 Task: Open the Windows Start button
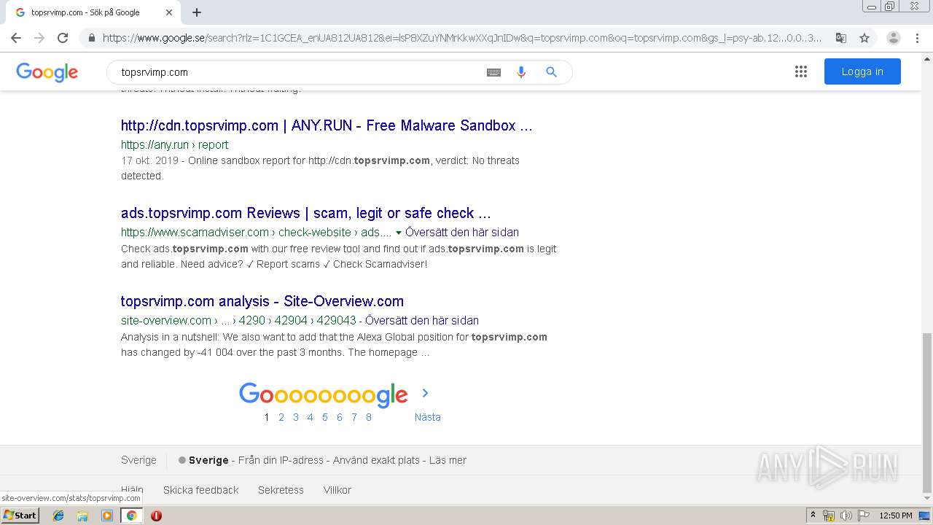pos(20,516)
